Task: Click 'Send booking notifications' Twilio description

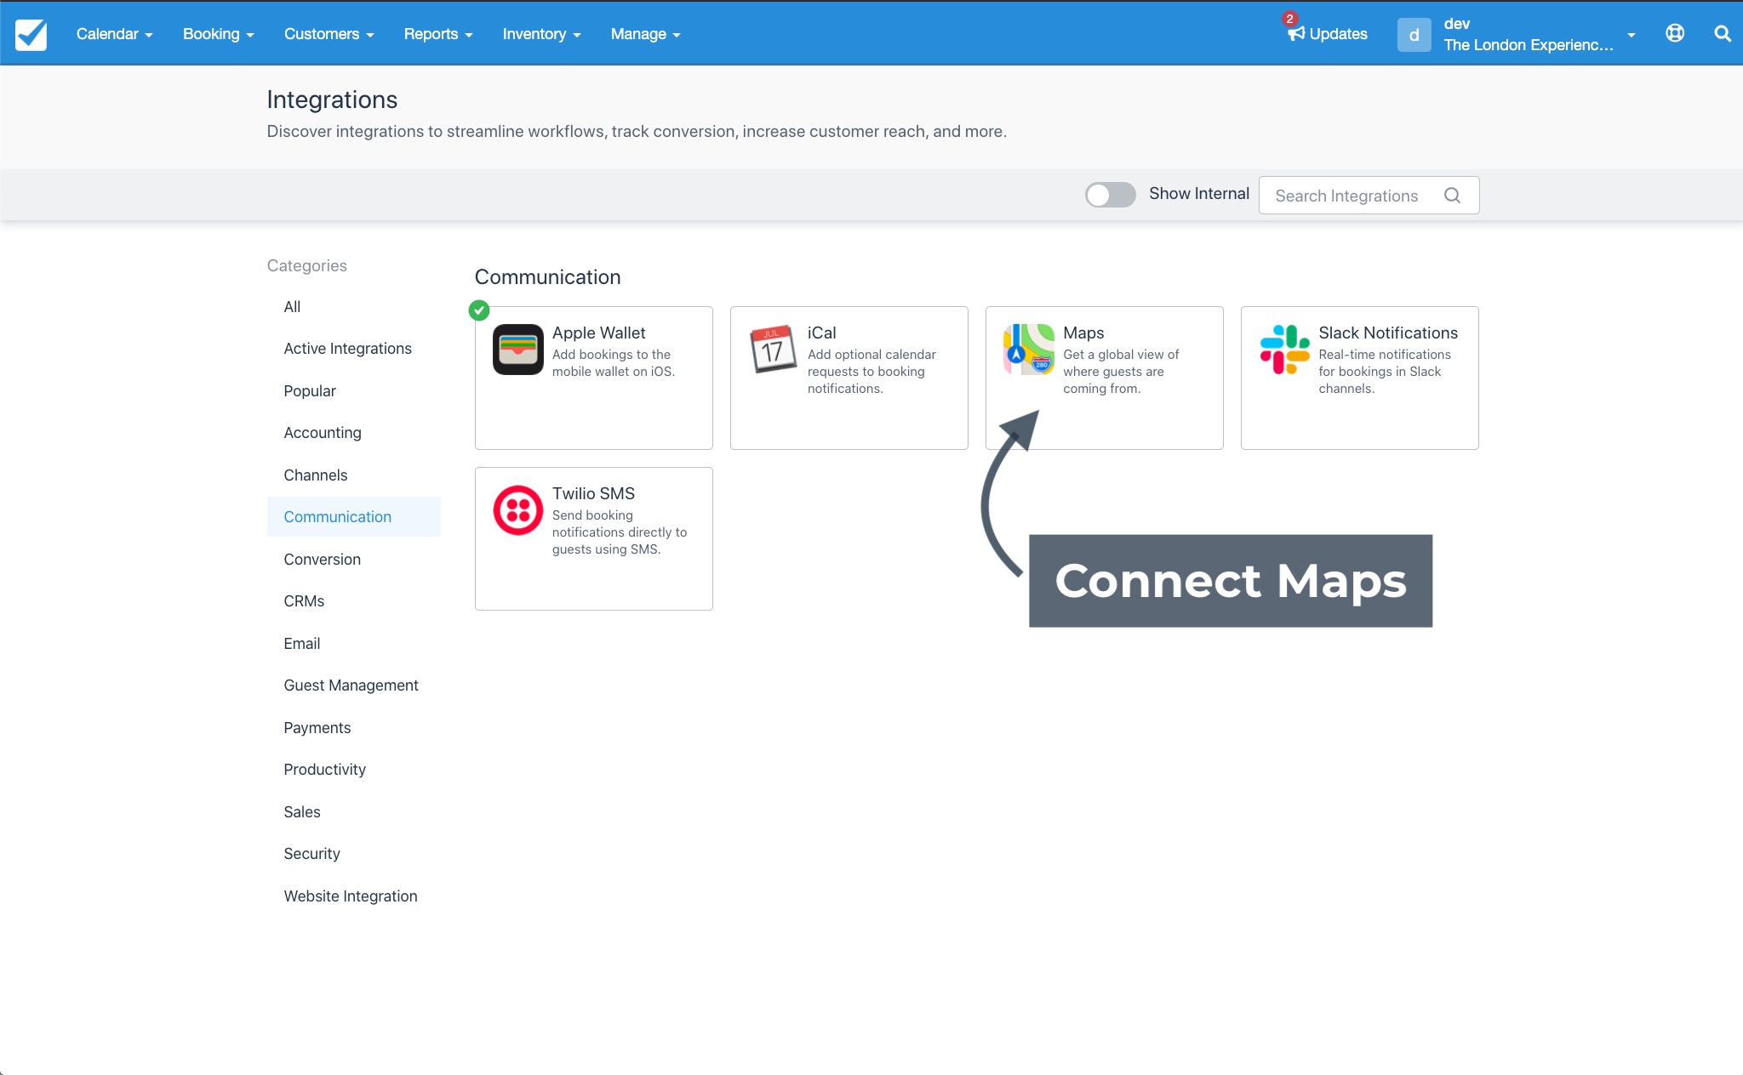Action: (x=620, y=532)
